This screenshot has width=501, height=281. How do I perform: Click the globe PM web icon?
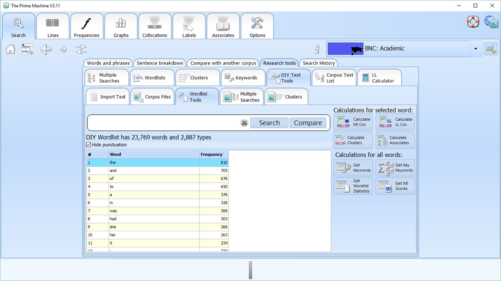point(491,21)
